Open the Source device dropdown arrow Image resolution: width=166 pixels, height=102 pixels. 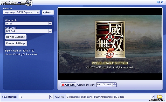click(x=38, y=12)
